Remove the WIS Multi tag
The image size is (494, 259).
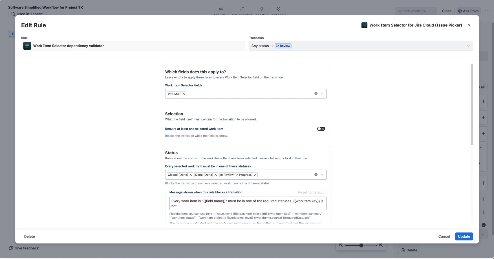[184, 94]
